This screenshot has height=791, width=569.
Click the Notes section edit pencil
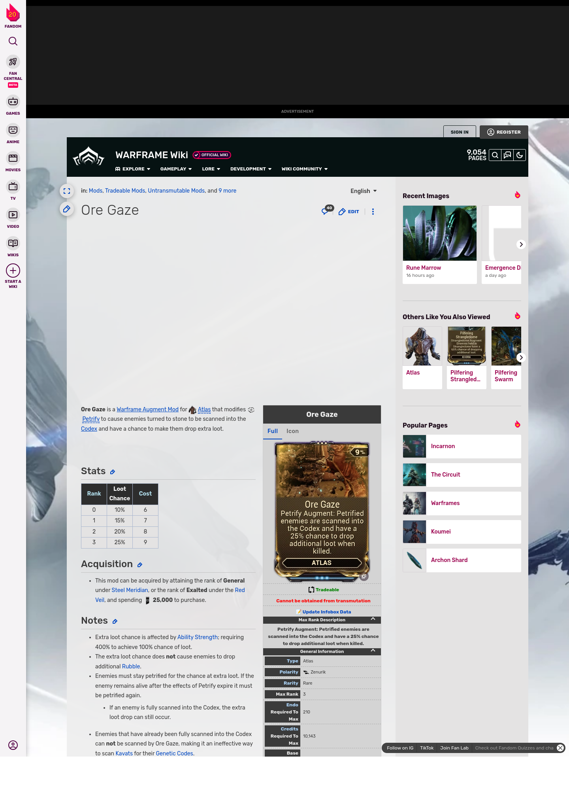click(115, 621)
